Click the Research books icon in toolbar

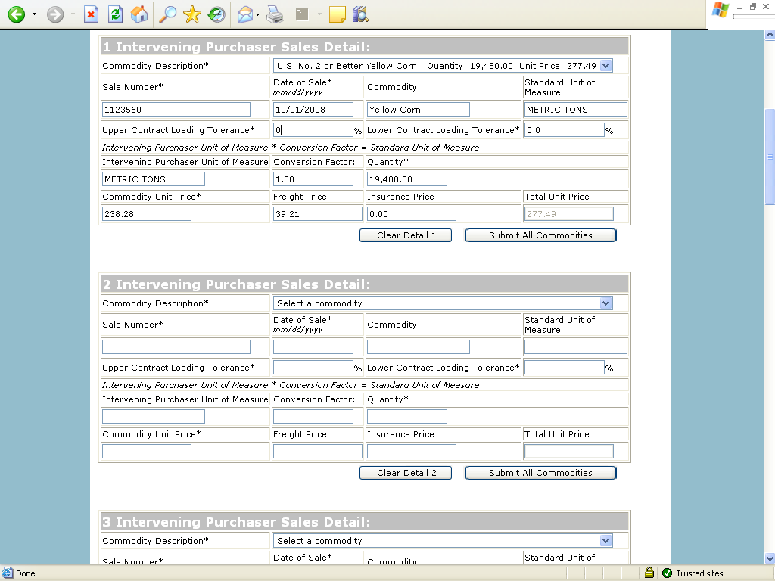point(360,14)
